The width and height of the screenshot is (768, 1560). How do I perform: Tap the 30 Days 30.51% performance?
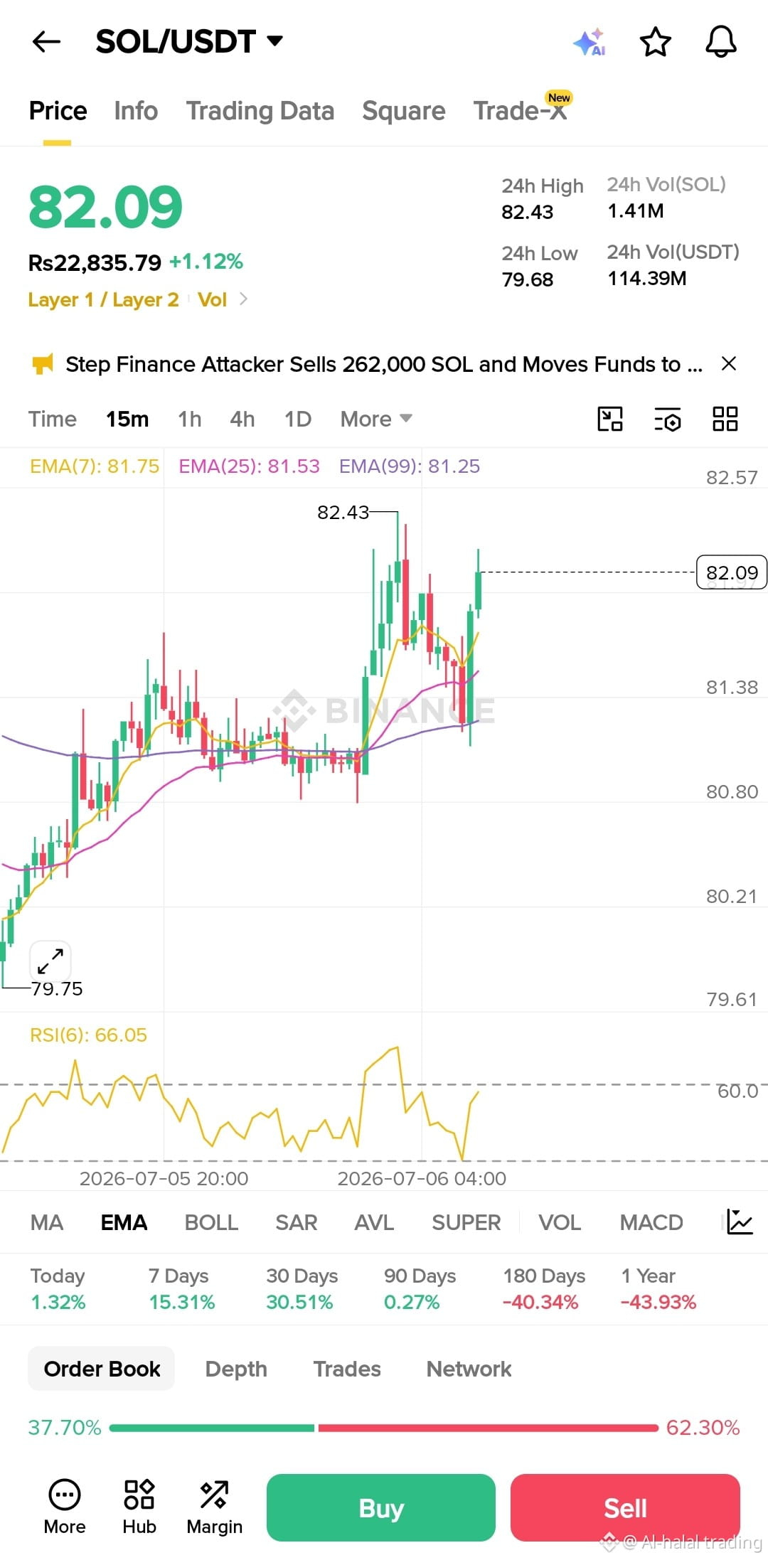click(302, 1289)
